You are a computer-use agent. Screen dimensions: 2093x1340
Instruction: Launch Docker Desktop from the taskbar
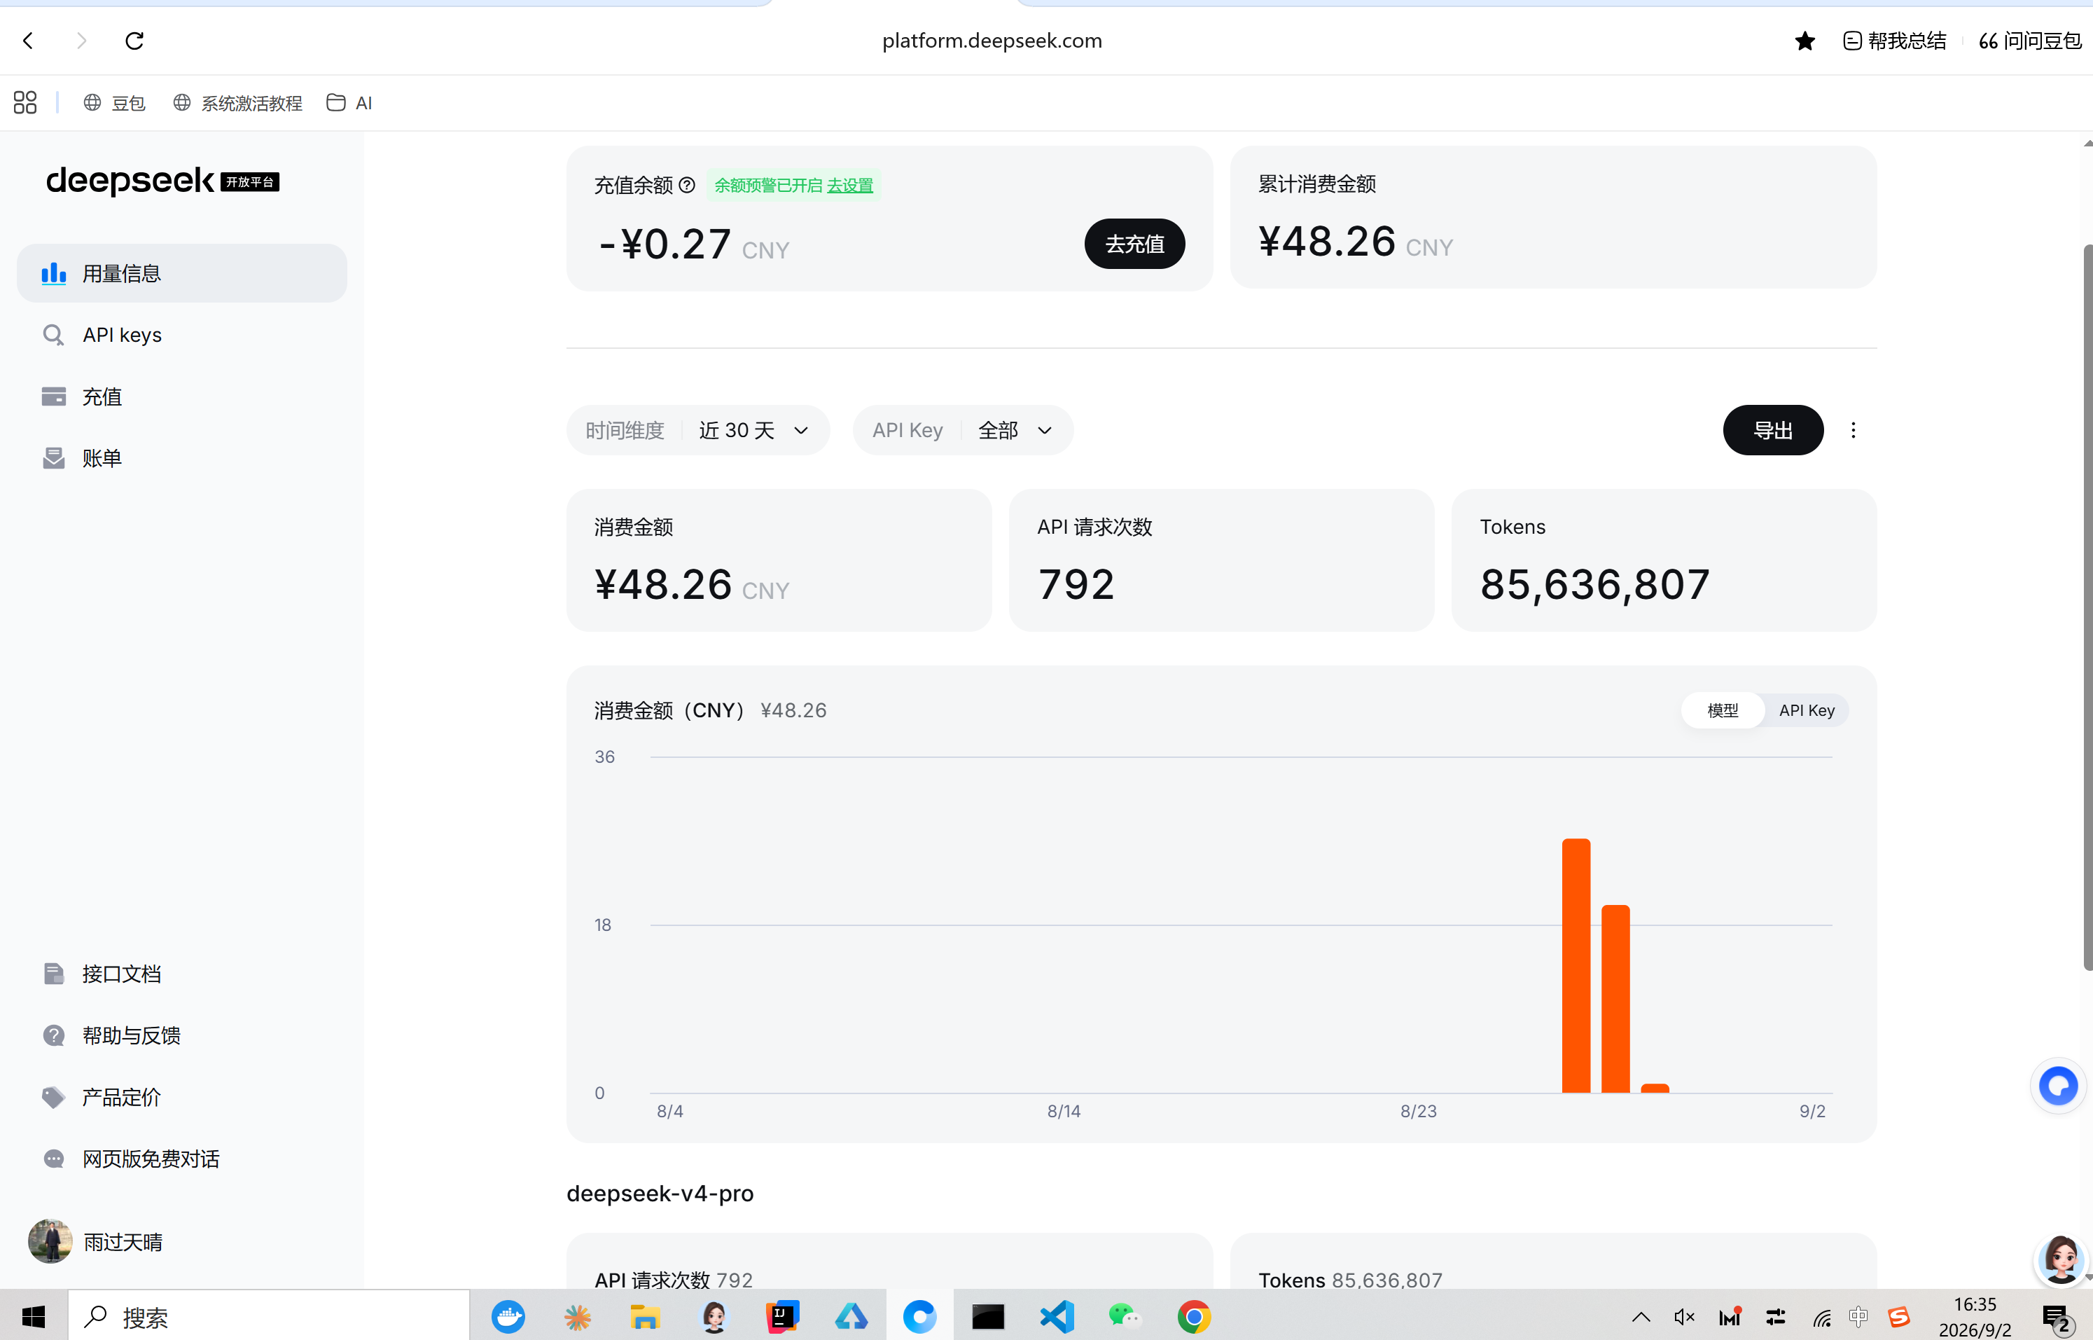(508, 1316)
